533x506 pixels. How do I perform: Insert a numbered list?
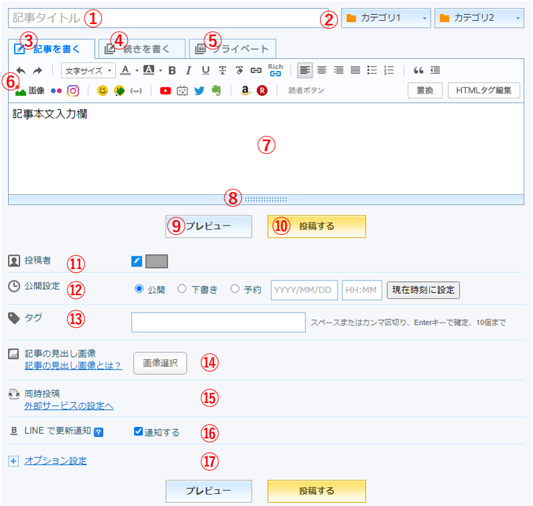coord(389,70)
